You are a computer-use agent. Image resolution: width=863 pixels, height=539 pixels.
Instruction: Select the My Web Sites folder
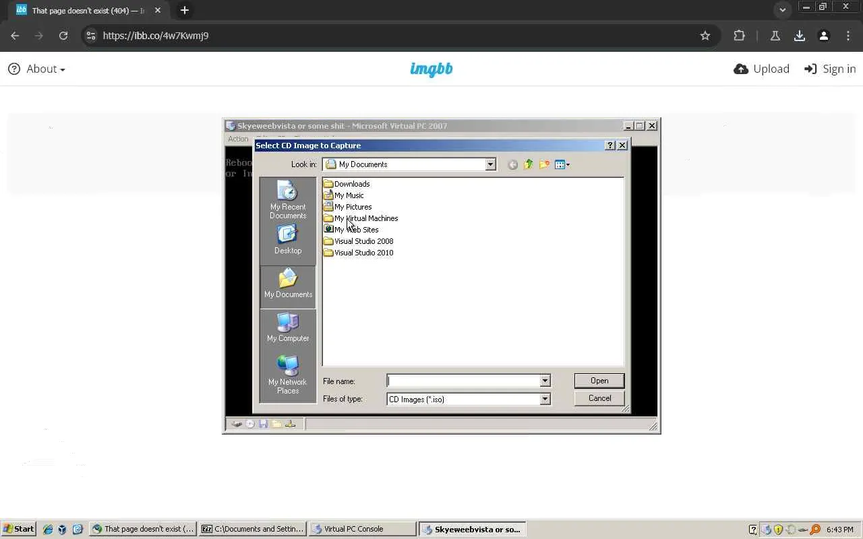pos(351,230)
